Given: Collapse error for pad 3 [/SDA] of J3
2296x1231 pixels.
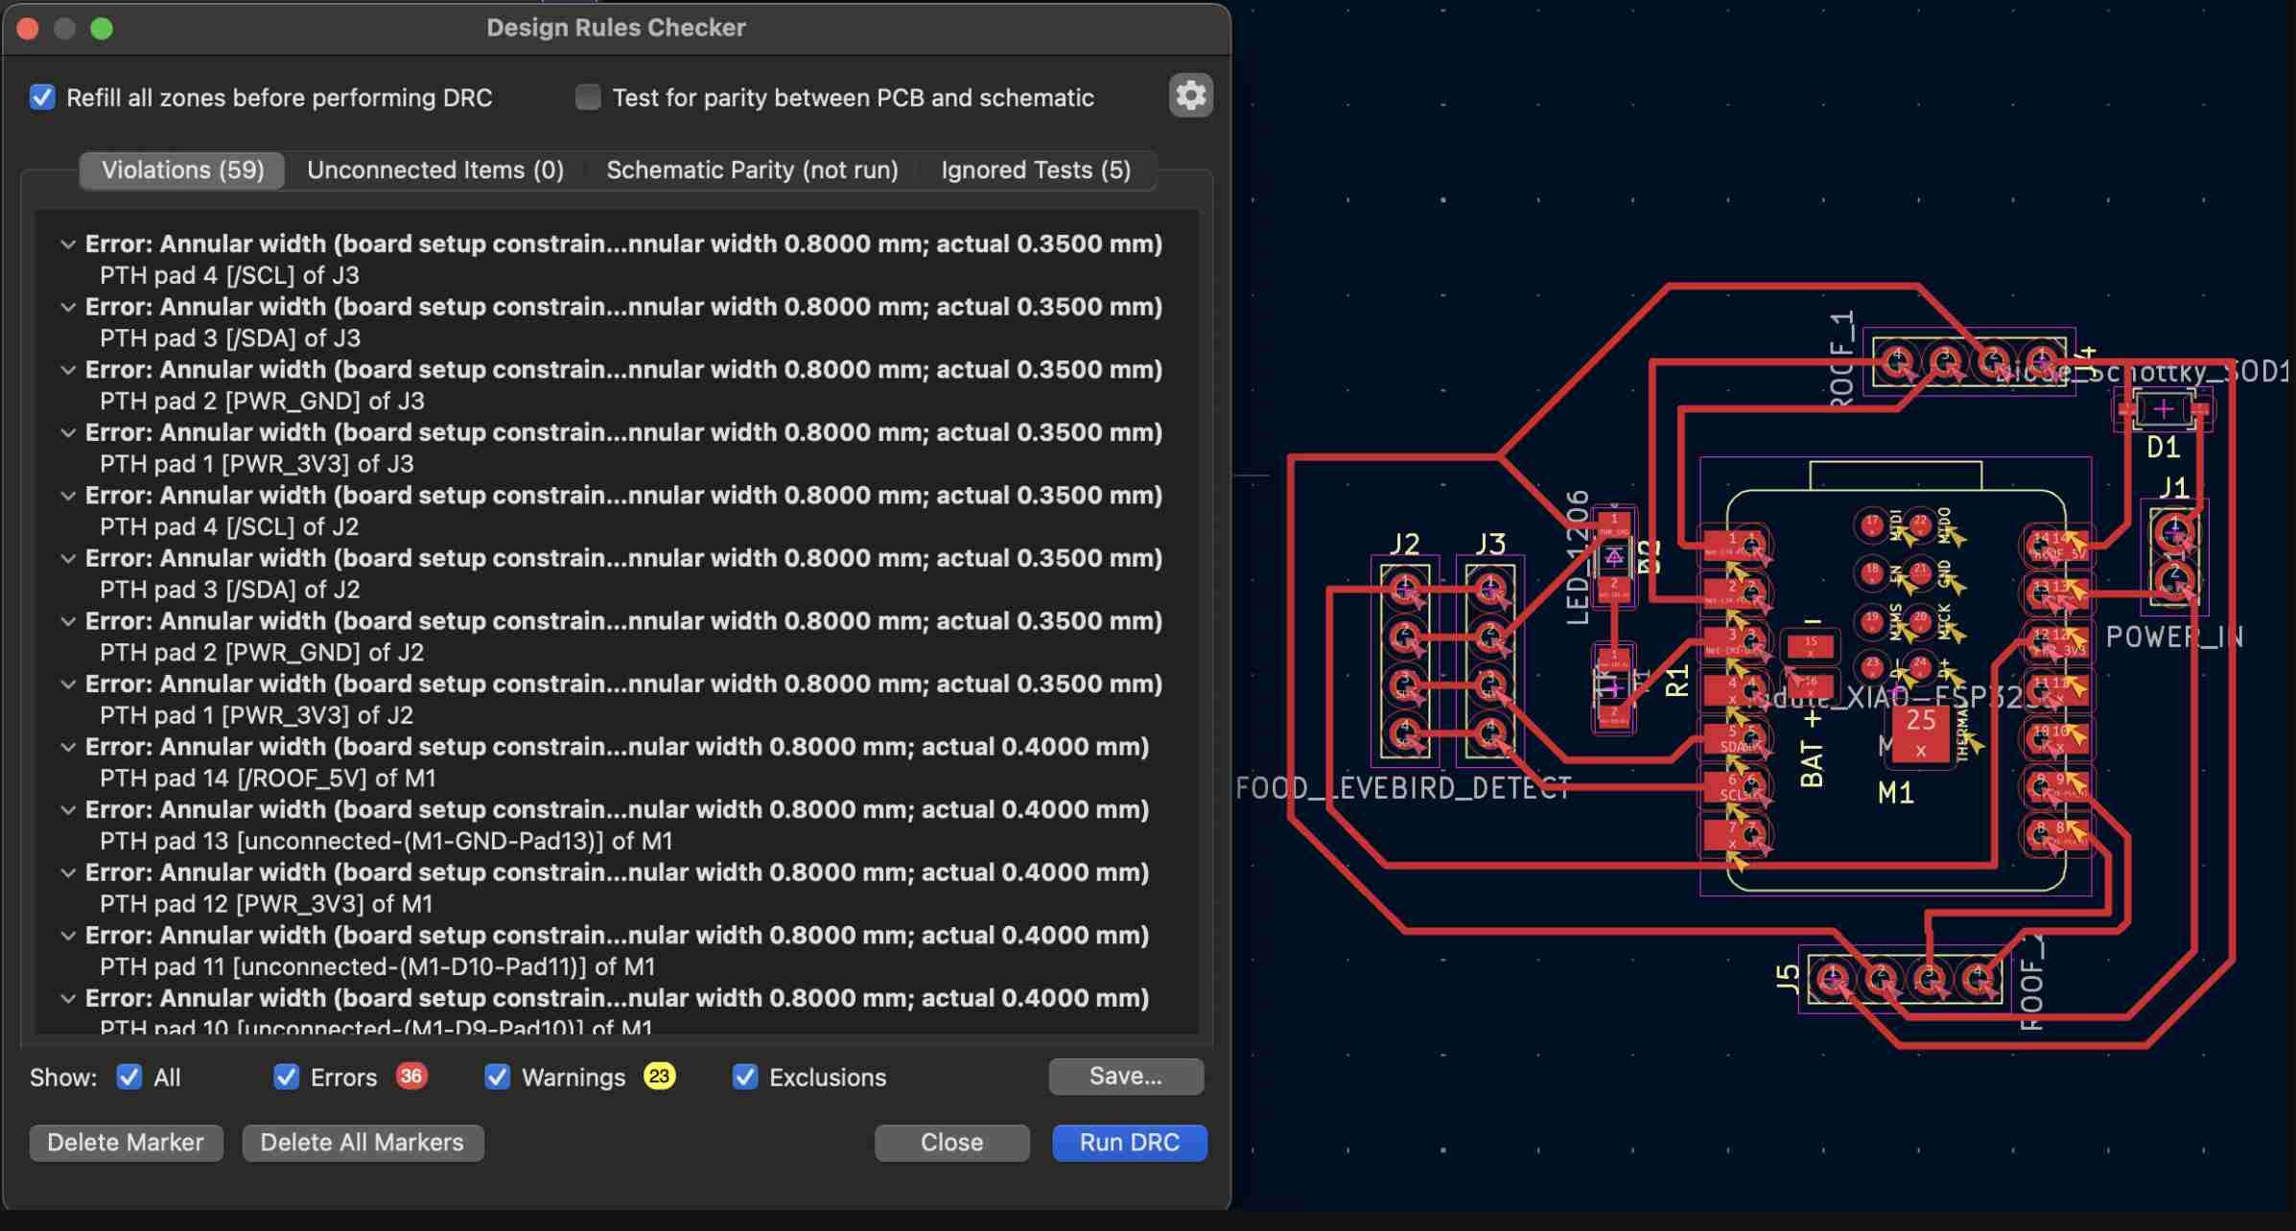Looking at the screenshot, I should (68, 308).
